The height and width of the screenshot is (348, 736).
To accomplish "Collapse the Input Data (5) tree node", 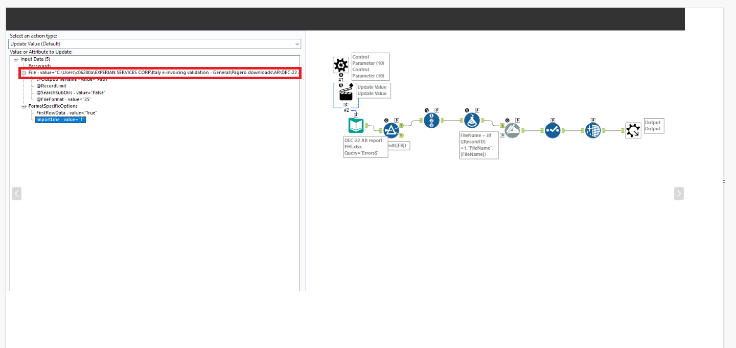I will pos(17,59).
